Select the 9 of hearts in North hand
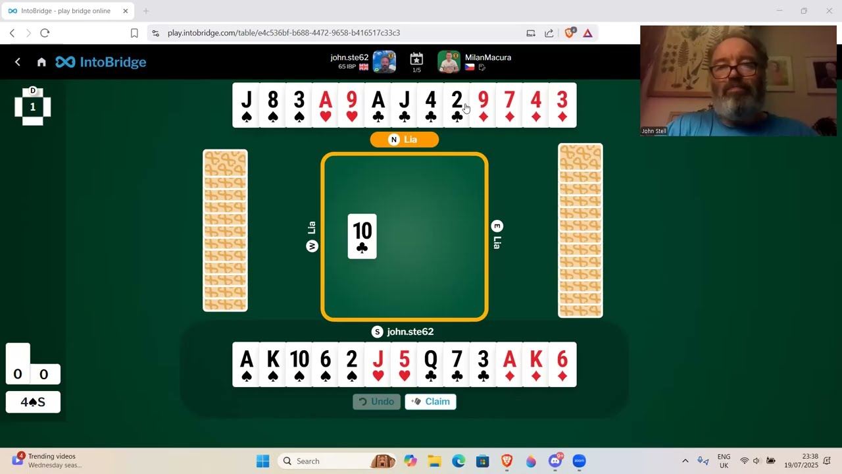The width and height of the screenshot is (842, 474). 351,105
